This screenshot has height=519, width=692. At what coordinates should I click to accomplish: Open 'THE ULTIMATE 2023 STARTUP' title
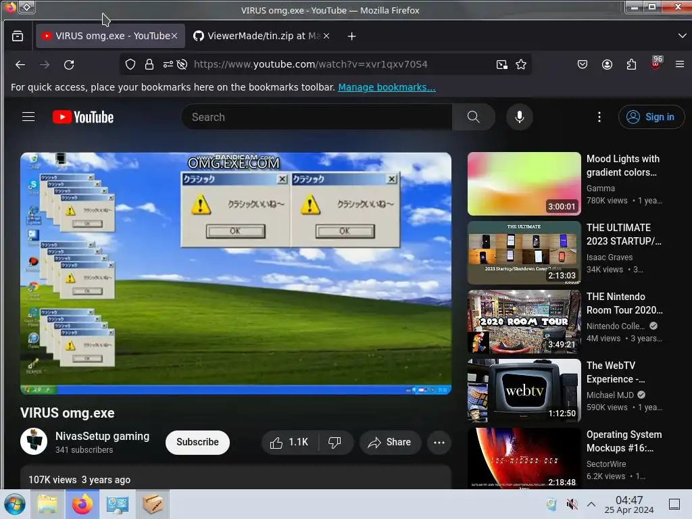click(624, 234)
